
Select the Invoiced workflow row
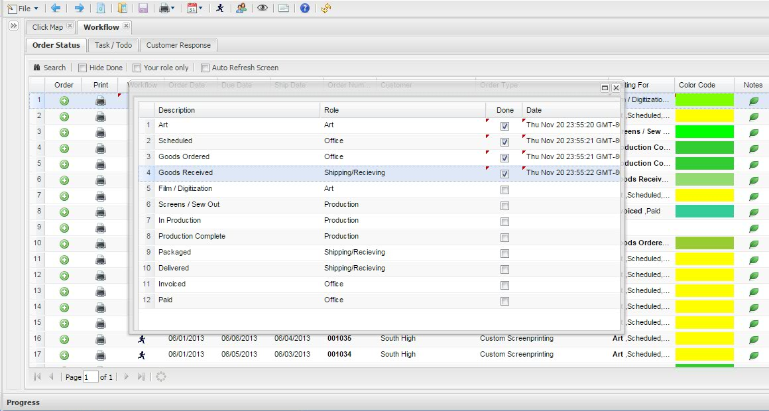(x=379, y=284)
